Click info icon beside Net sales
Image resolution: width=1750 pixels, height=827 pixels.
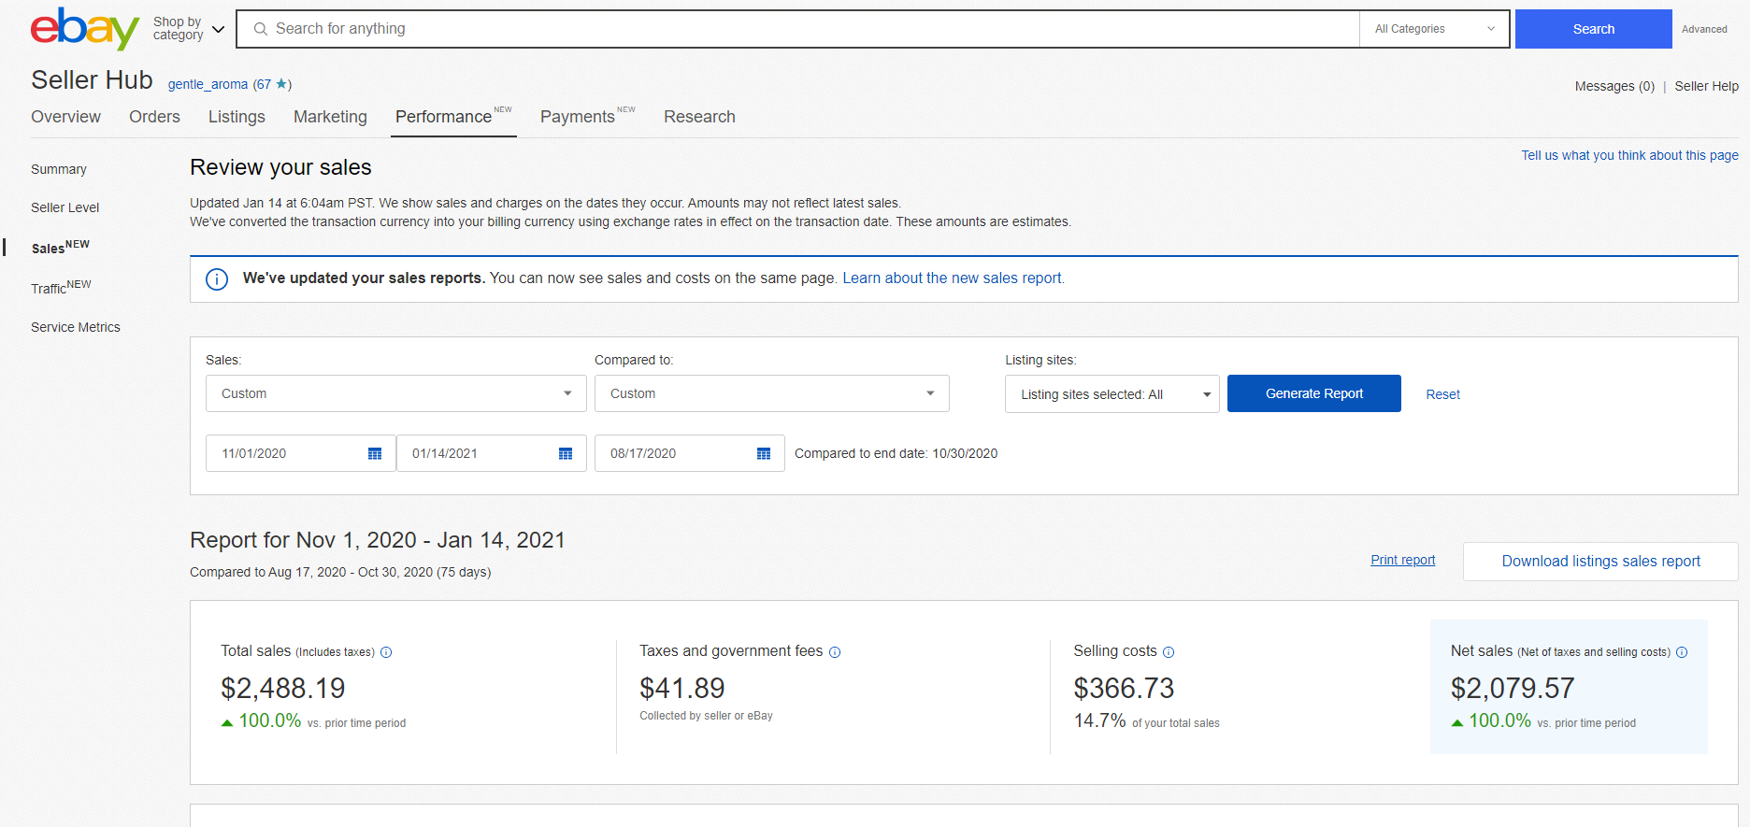[x=1682, y=652]
